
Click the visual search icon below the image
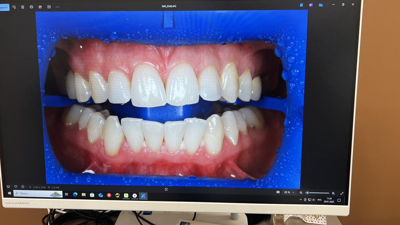pyautogui.click(x=166, y=189)
